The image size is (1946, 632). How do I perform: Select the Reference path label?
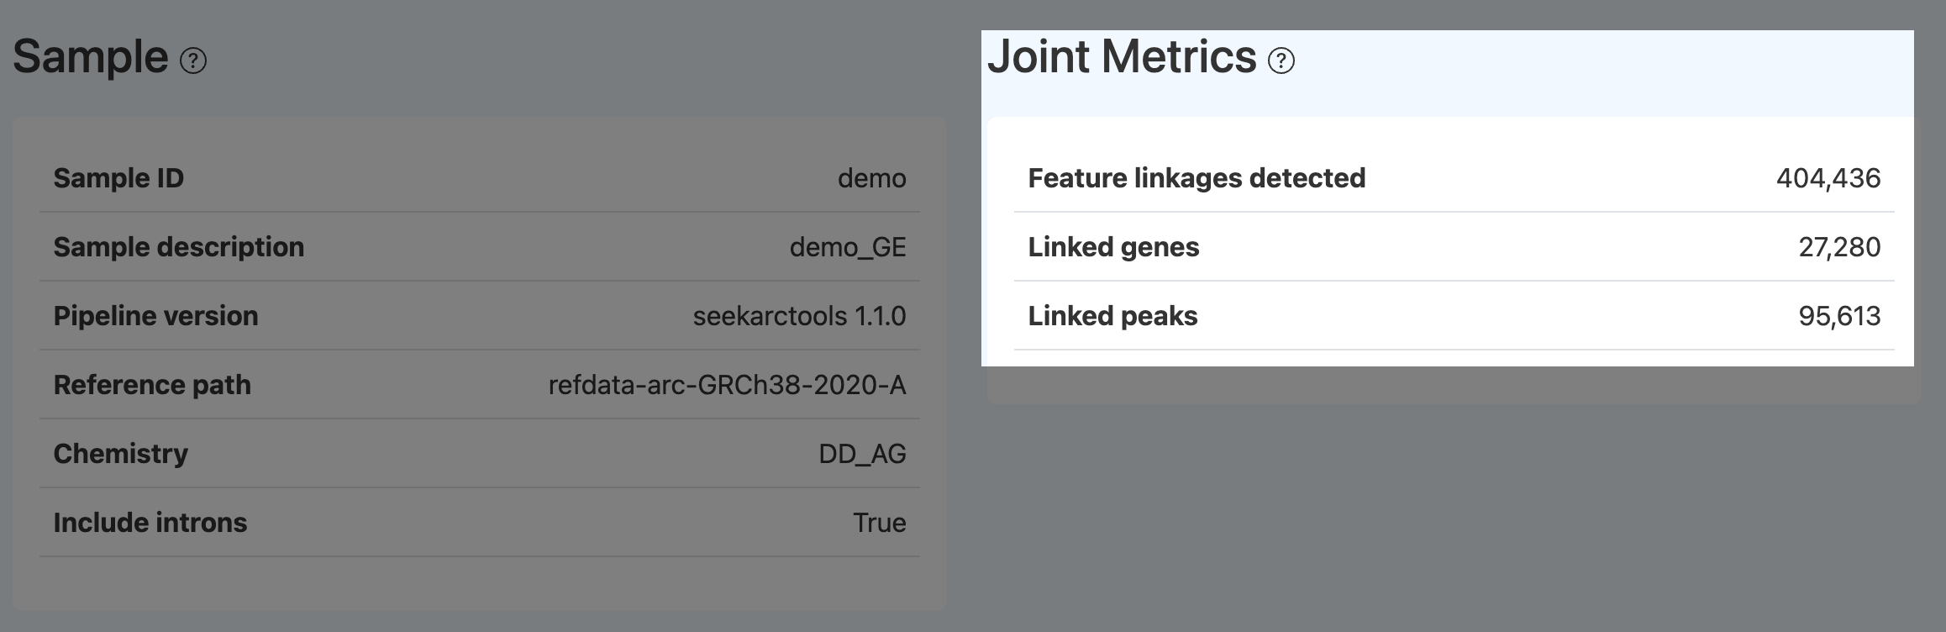(x=152, y=385)
